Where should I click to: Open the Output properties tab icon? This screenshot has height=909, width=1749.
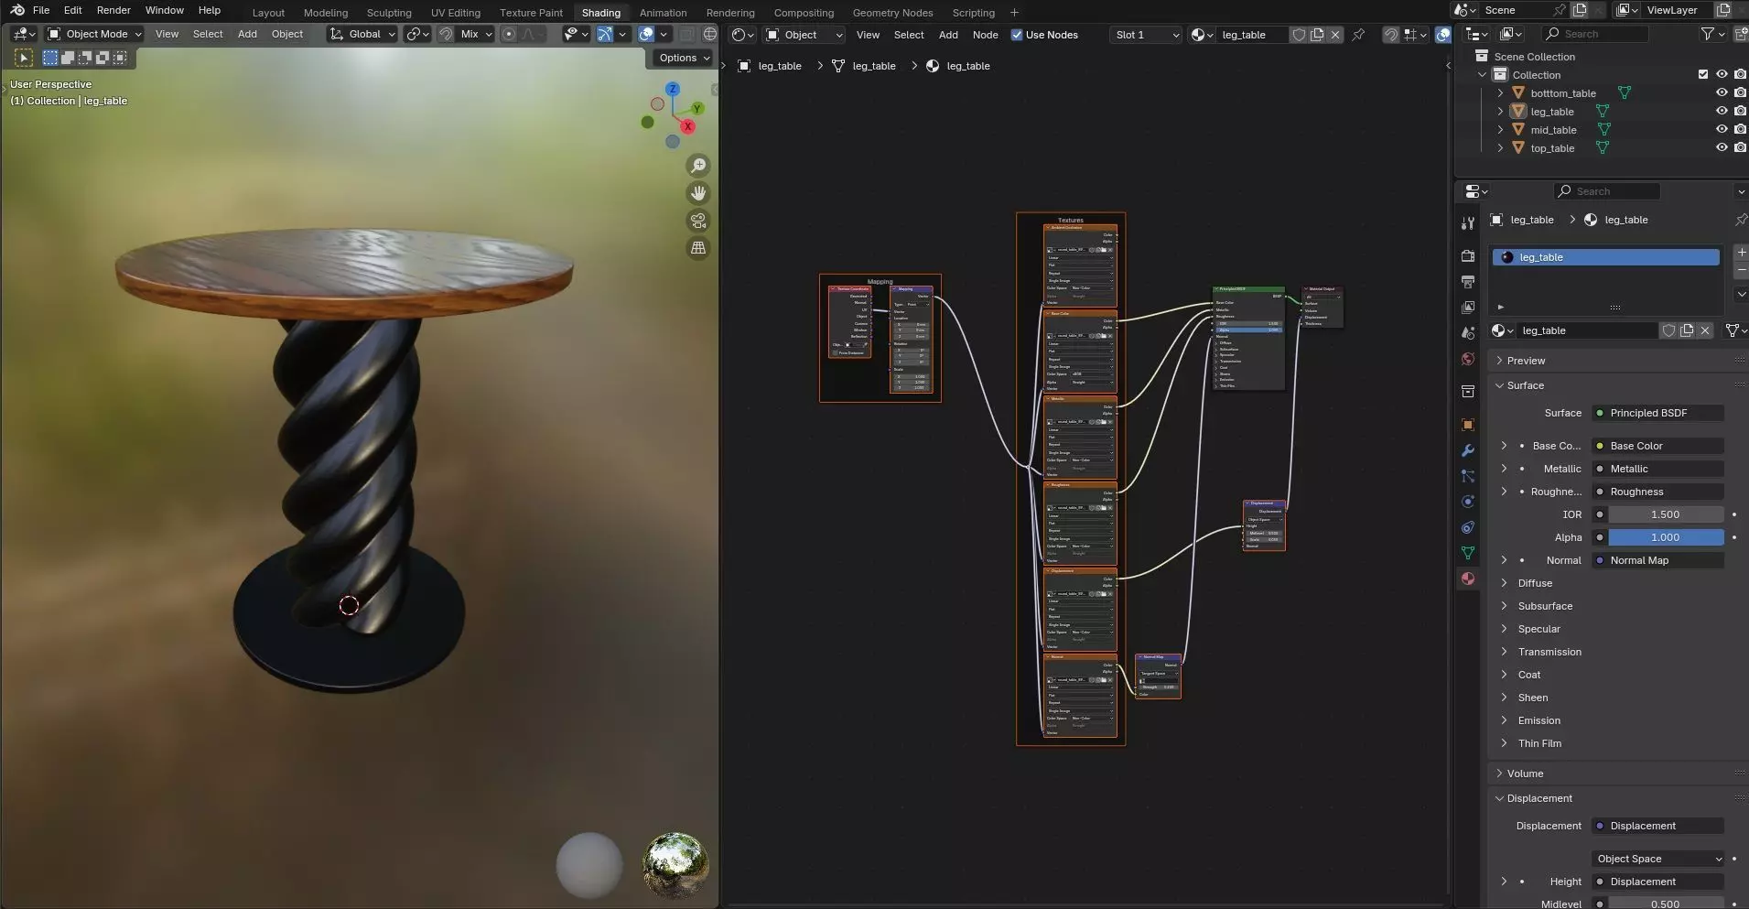click(1468, 282)
